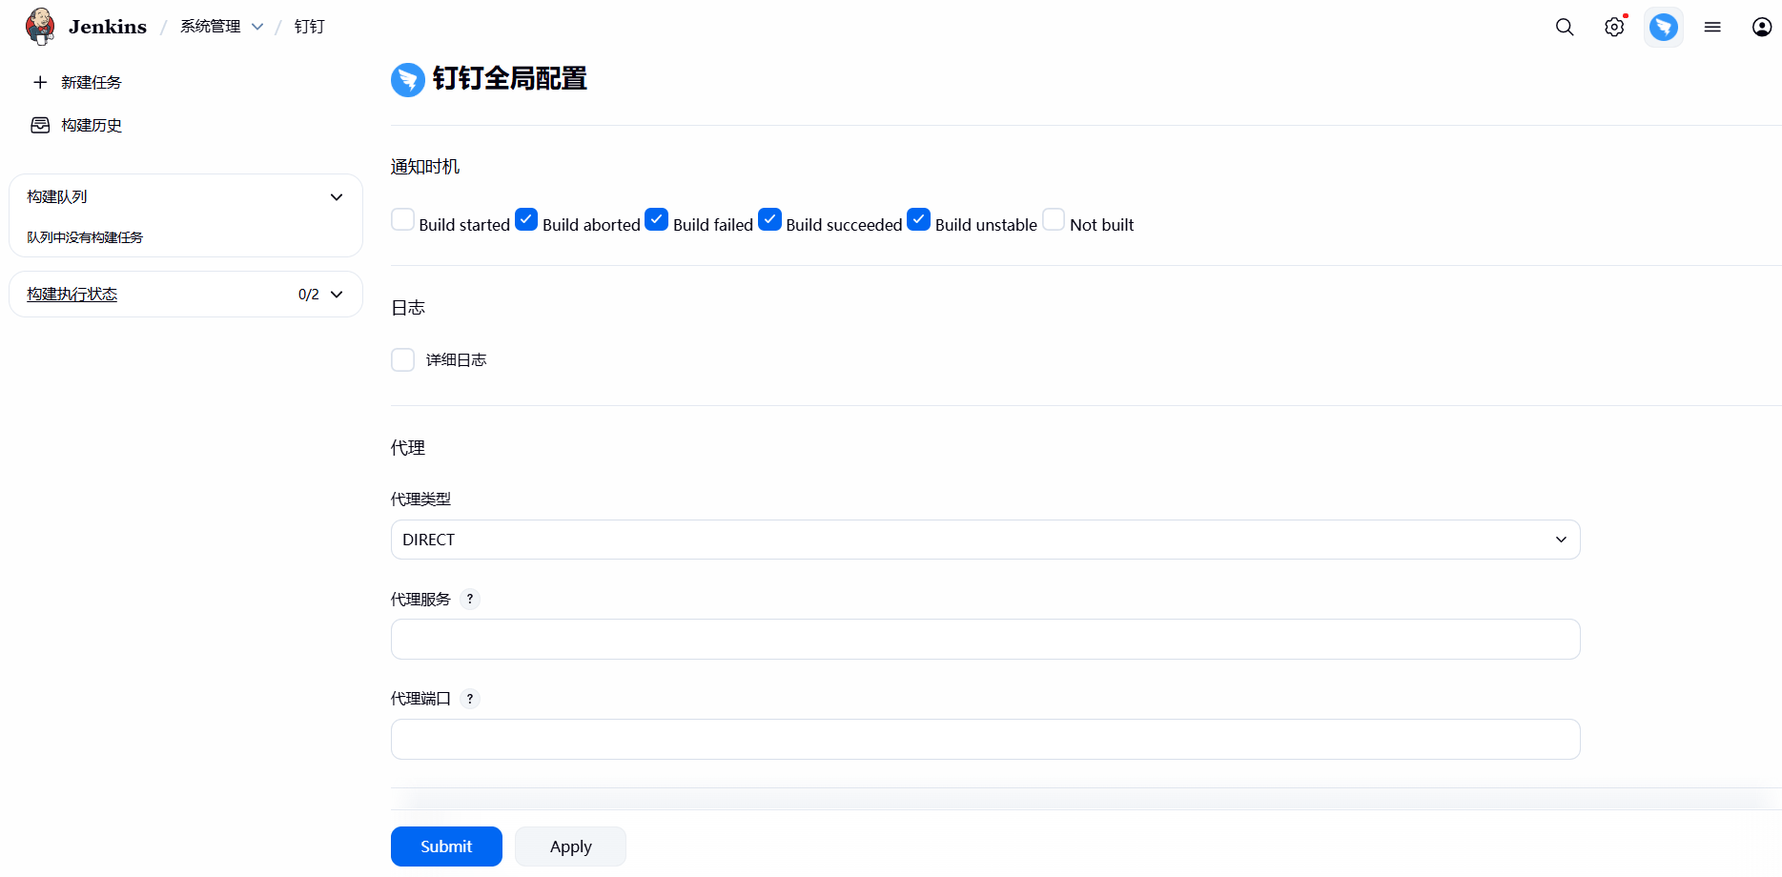The width and height of the screenshot is (1782, 877).
Task: Click the help icon beside 代理端口
Action: (x=470, y=699)
